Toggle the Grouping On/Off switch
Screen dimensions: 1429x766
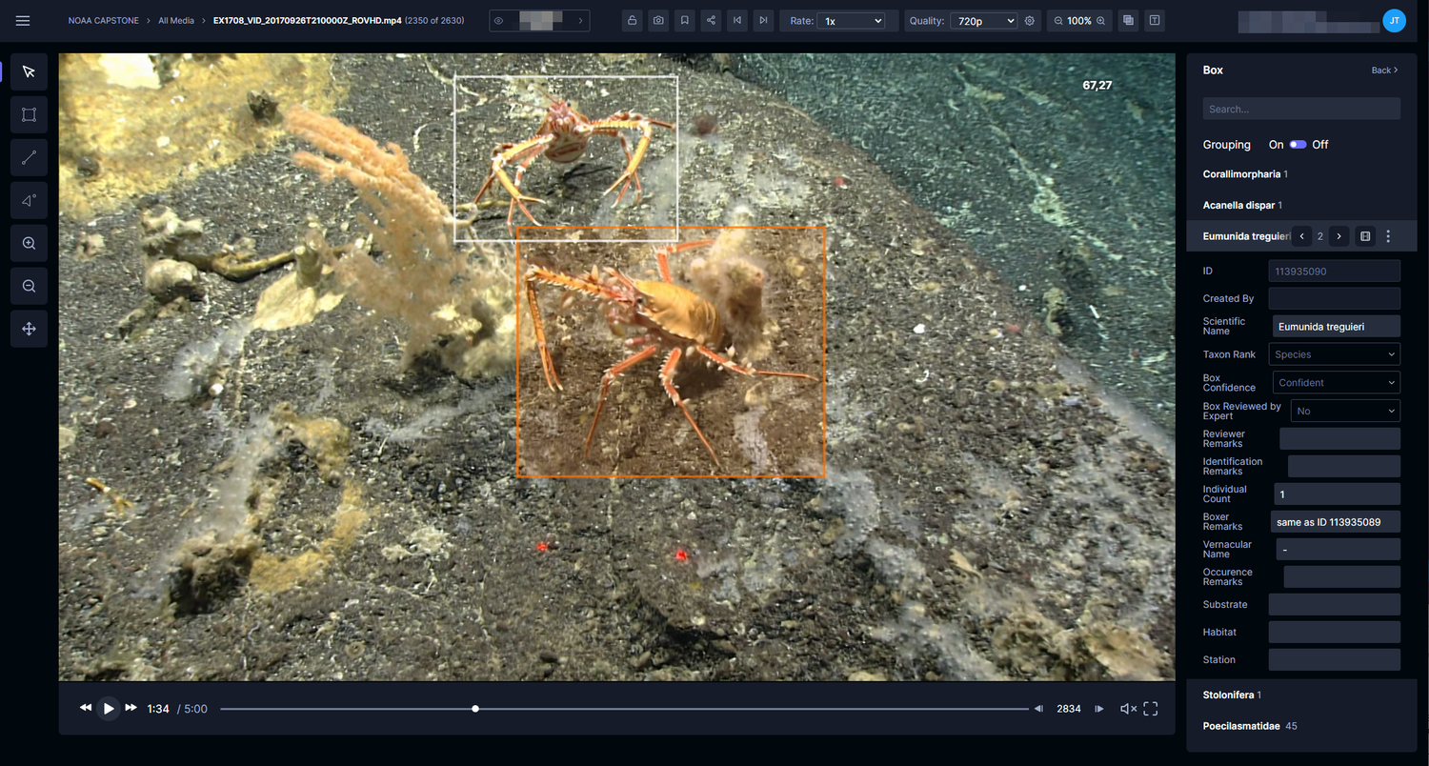click(x=1298, y=145)
